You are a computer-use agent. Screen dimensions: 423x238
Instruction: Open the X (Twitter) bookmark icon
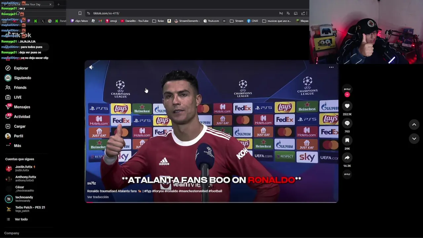pos(43,21)
